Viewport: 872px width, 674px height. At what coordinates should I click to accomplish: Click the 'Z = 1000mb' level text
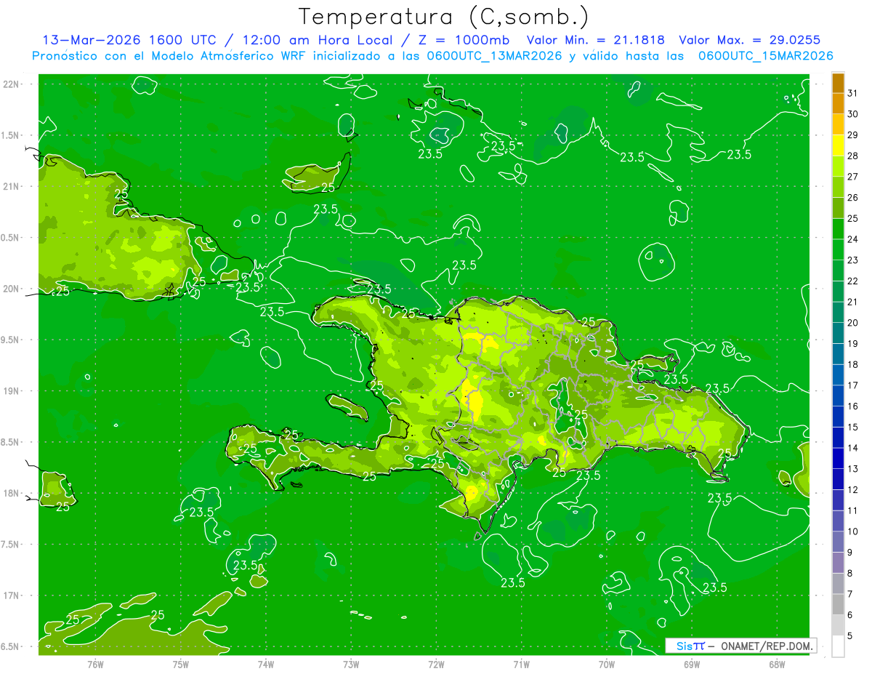(461, 40)
